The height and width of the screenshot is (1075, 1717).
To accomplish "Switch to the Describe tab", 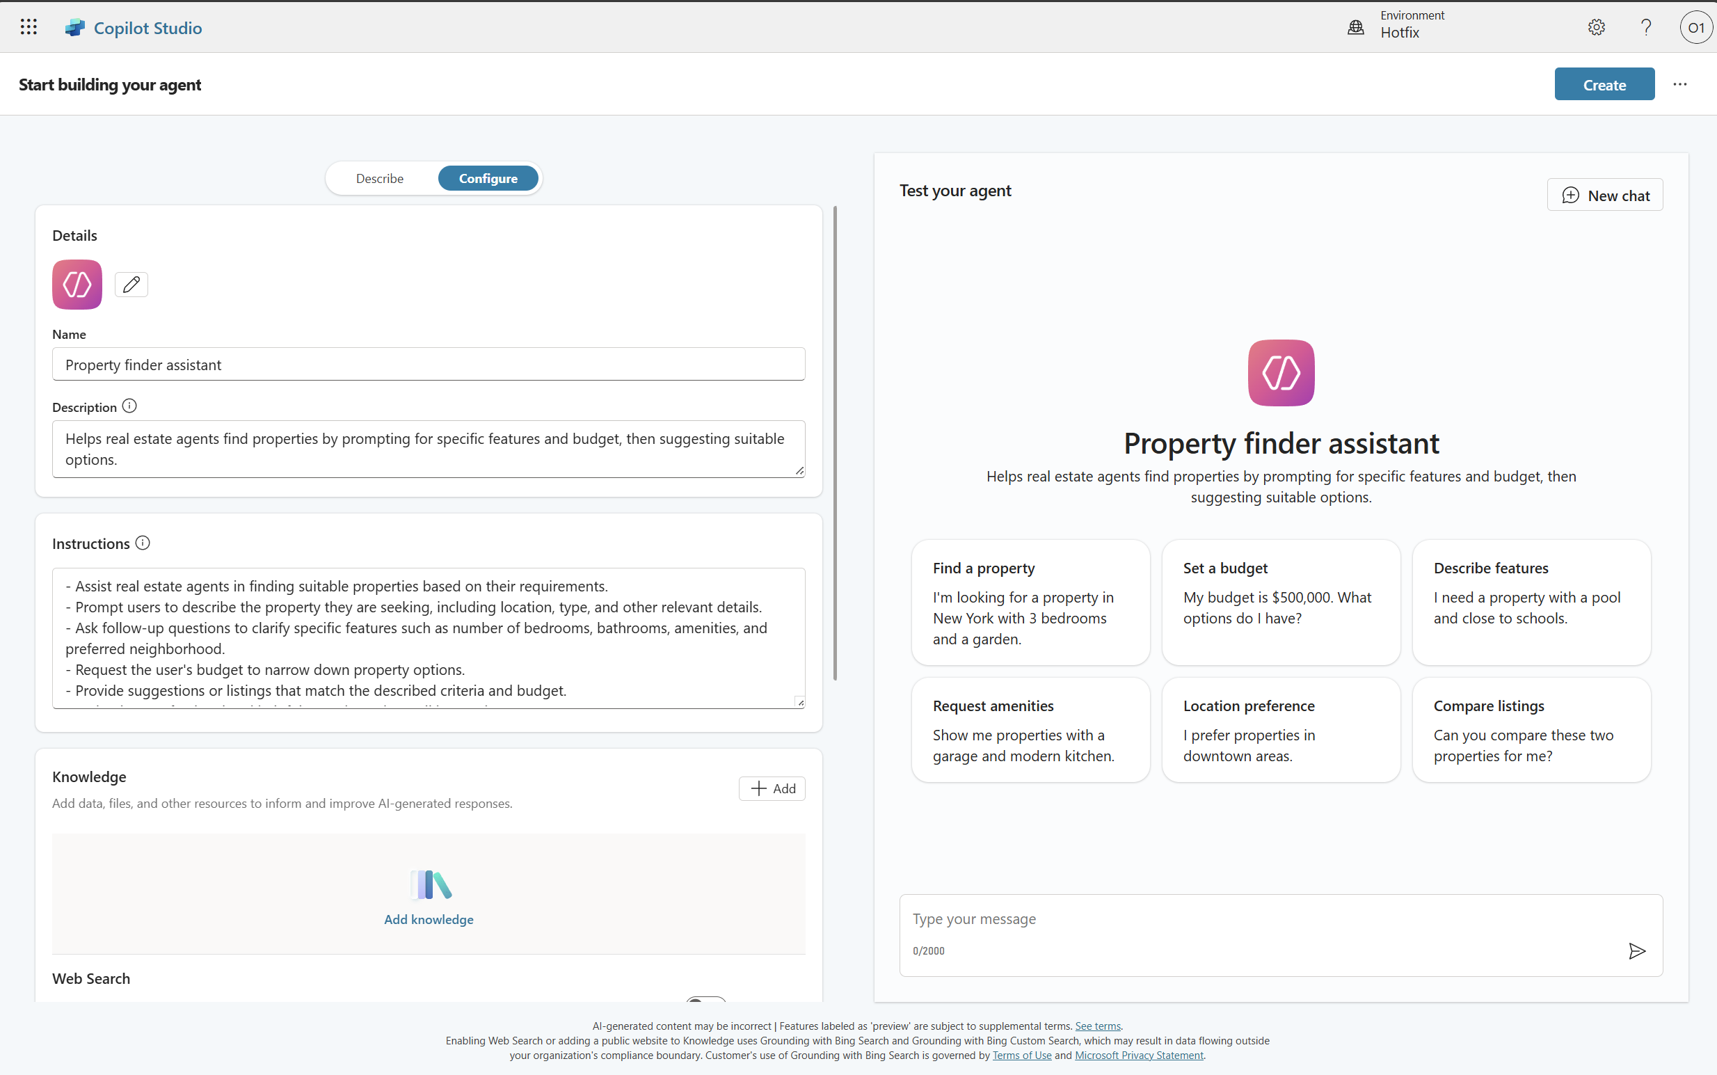I will [379, 178].
